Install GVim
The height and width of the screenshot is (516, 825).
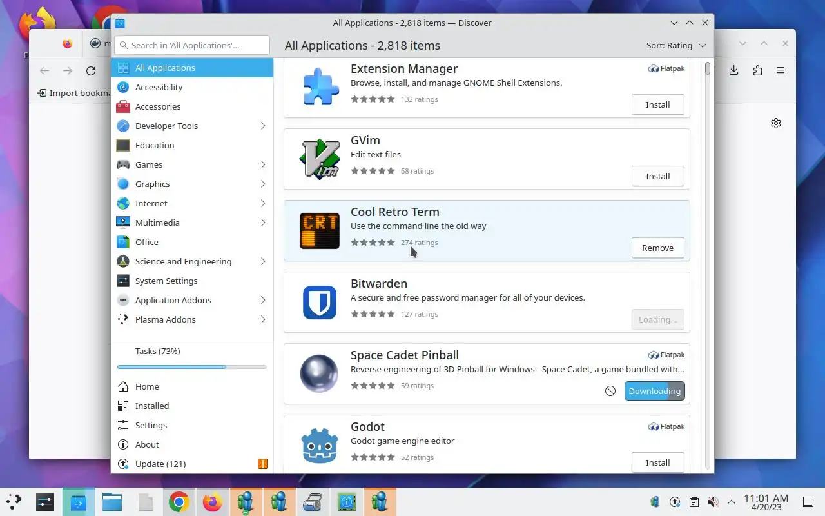click(x=657, y=176)
